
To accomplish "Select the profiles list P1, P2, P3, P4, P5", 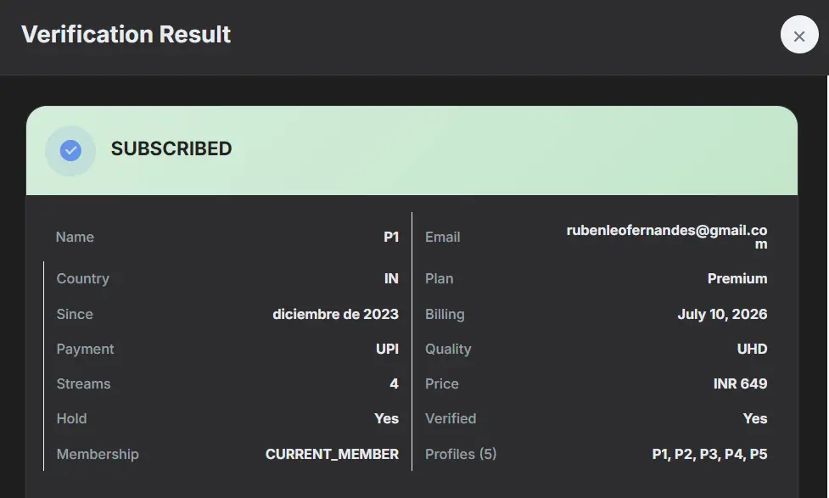I will pos(709,454).
